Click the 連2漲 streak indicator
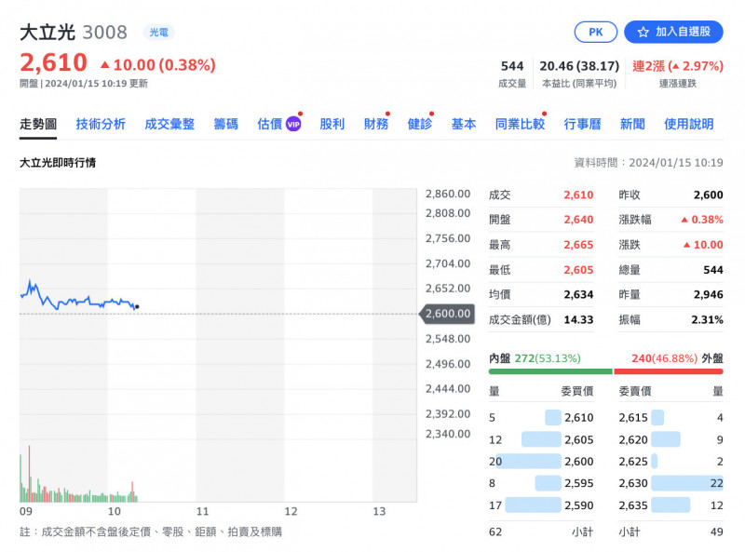The image size is (745, 552). 678,66
